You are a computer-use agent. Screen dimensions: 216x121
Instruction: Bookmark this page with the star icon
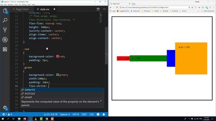[192, 7]
